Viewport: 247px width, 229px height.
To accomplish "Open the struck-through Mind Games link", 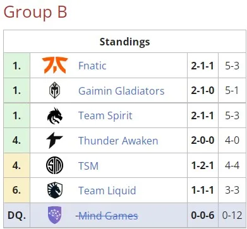I will coord(107,216).
